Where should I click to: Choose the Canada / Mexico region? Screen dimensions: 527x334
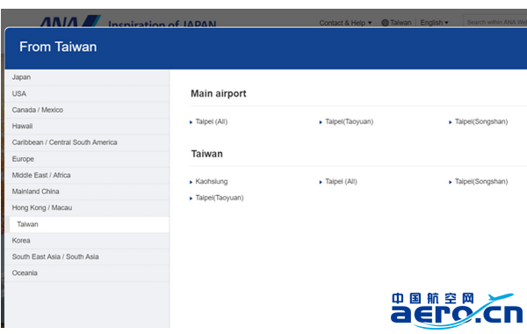tap(87, 110)
